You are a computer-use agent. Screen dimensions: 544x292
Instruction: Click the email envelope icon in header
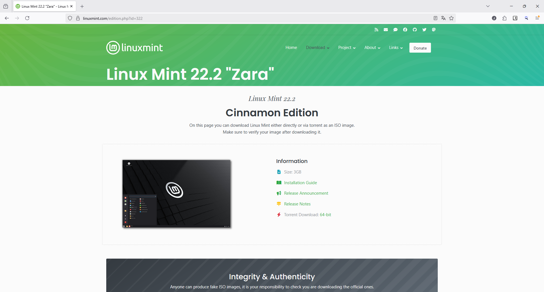tap(386, 30)
